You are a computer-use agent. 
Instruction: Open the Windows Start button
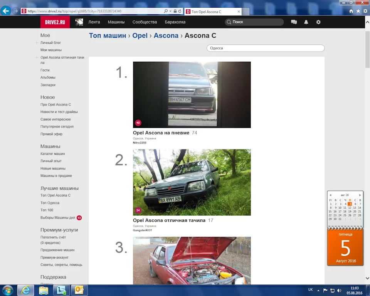click(x=8, y=290)
